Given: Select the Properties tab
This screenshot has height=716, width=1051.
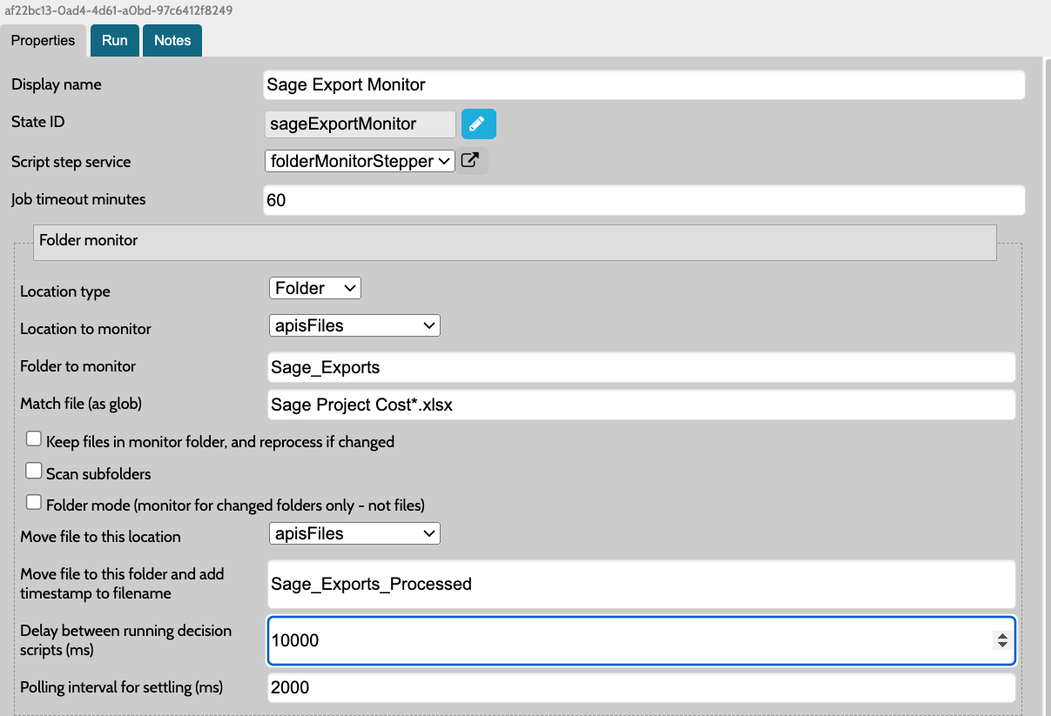Looking at the screenshot, I should click(44, 41).
